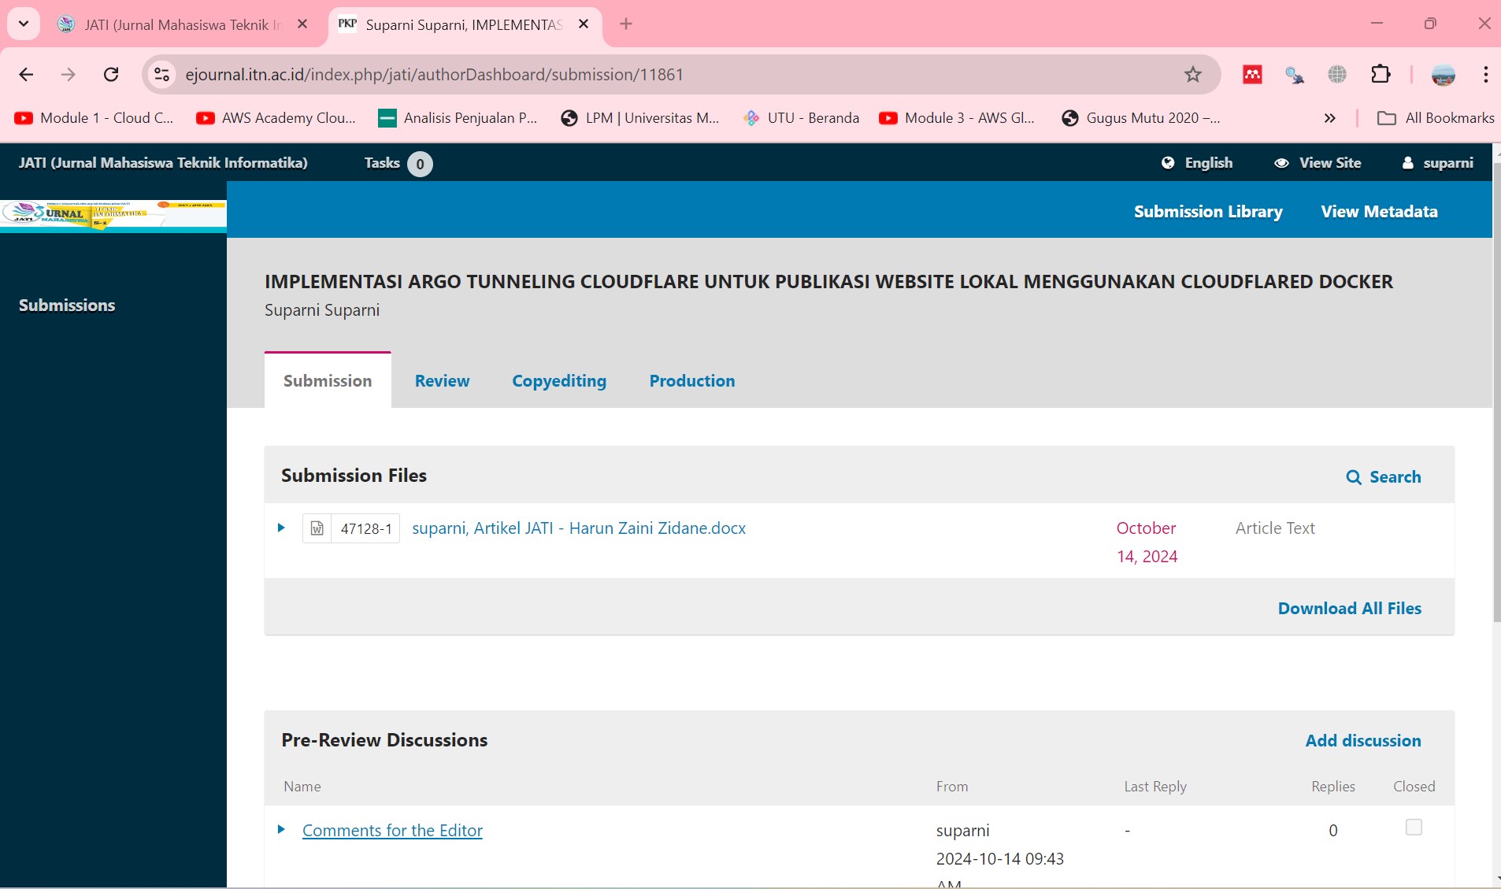Switch to the Production tab
Screen dimensions: 1501x889
692,380
